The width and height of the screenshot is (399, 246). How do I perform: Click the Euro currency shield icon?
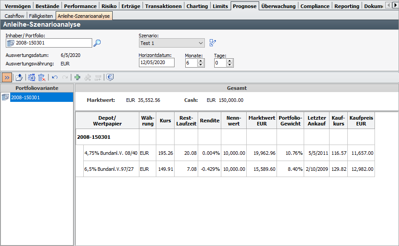(110, 77)
